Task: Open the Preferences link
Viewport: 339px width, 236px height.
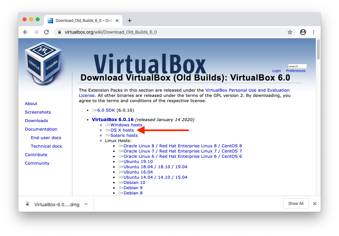Action: click(x=296, y=71)
